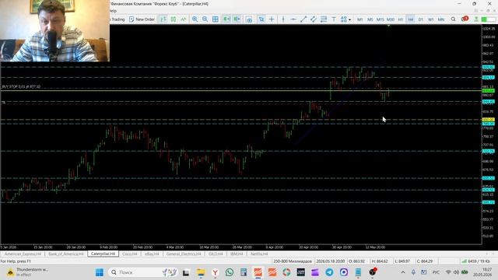Open File Explorer from the taskbar

click(201, 272)
